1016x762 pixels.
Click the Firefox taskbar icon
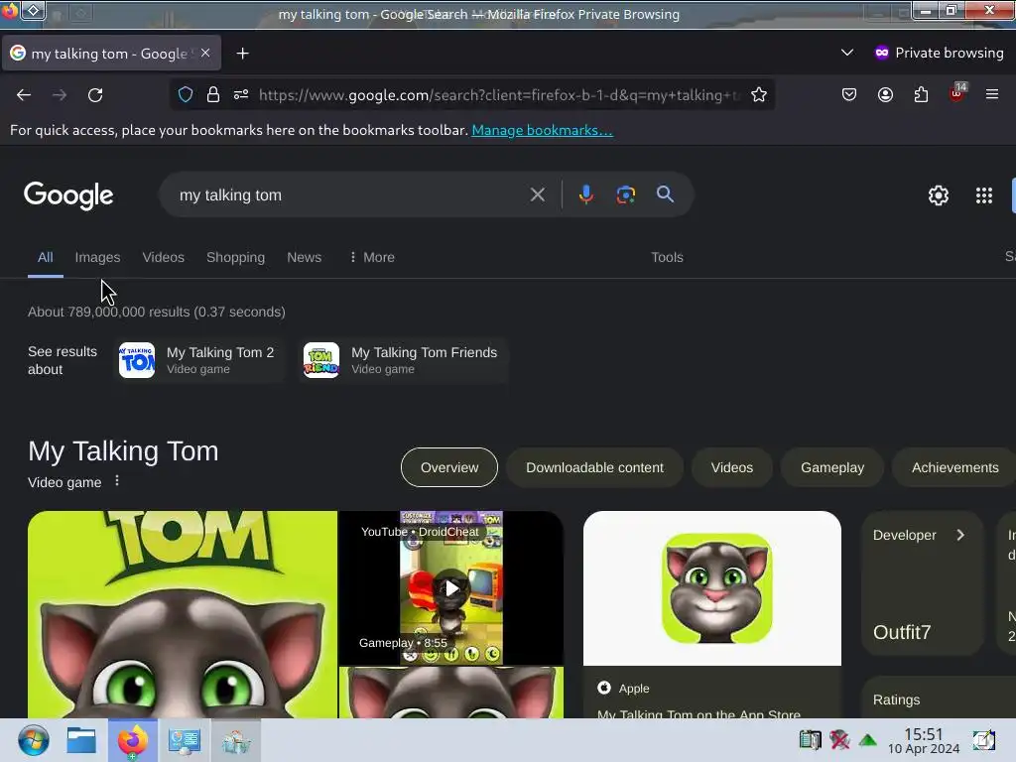click(x=133, y=740)
